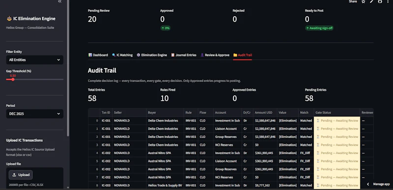Click the Gap Threshold slider handle
393x190 pixels.
point(13,80)
